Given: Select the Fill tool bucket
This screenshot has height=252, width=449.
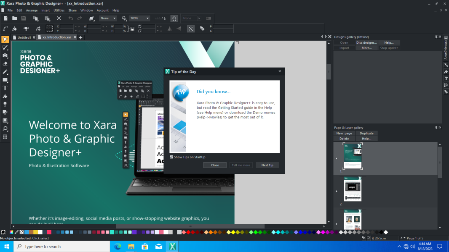Looking at the screenshot, I should (5, 96).
